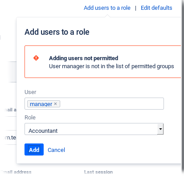184x176 pixels.
Task: Open the Add users to a role link
Action: click(x=107, y=8)
